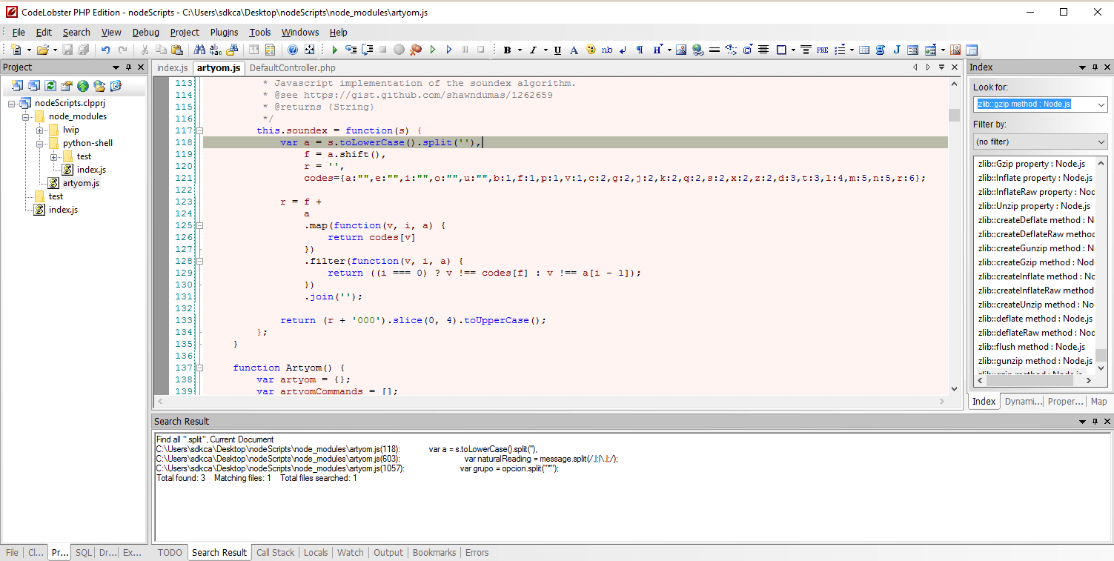Toggle auto-hide on the Index panel
This screenshot has height=561, width=1114.
coord(1094,67)
